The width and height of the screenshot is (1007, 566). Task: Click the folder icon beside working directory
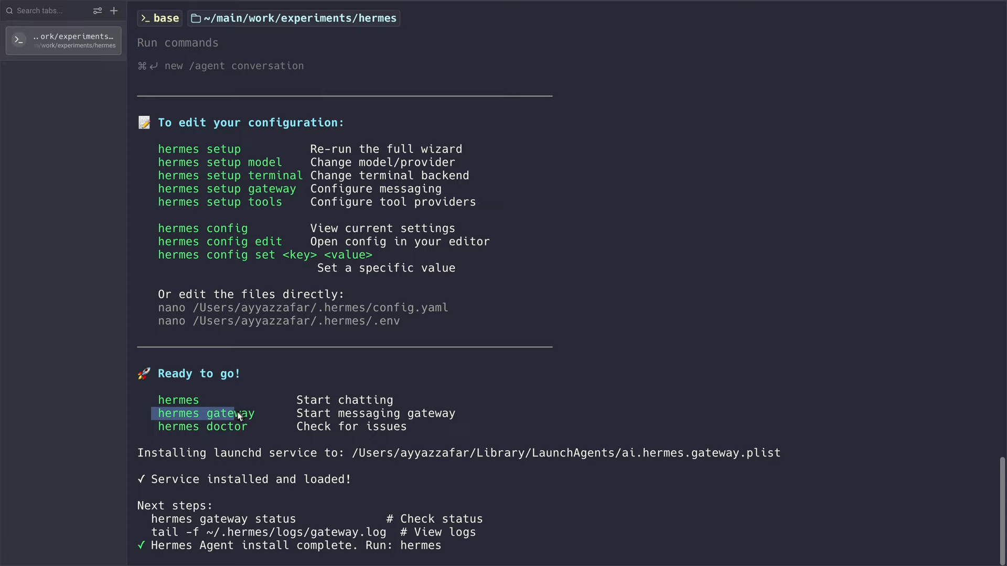click(196, 18)
